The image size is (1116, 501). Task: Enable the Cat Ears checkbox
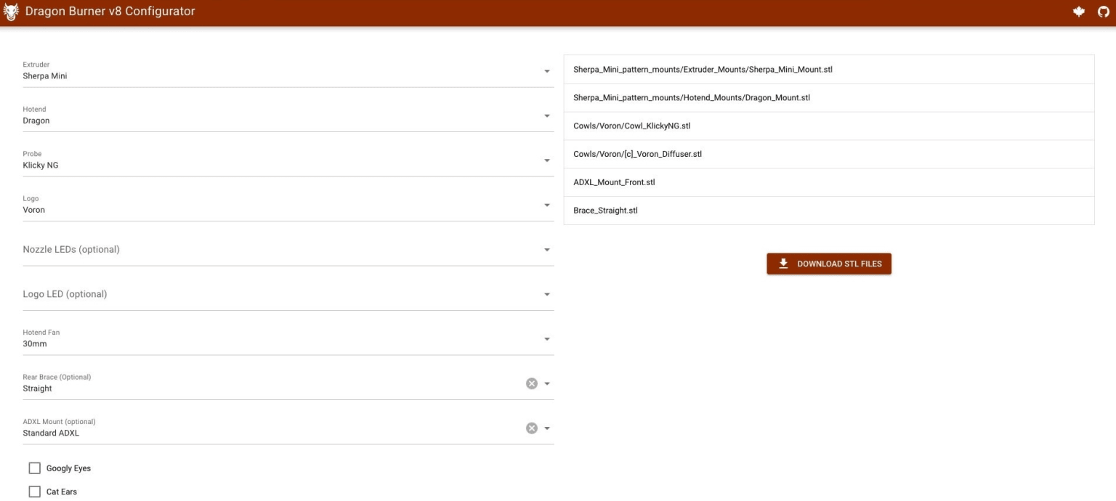[34, 492]
